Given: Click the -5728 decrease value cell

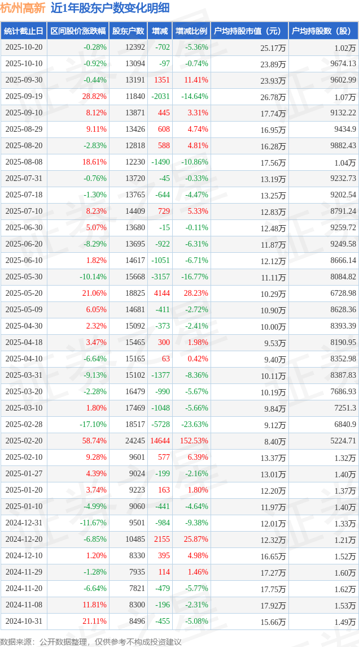Looking at the screenshot, I should (160, 425).
